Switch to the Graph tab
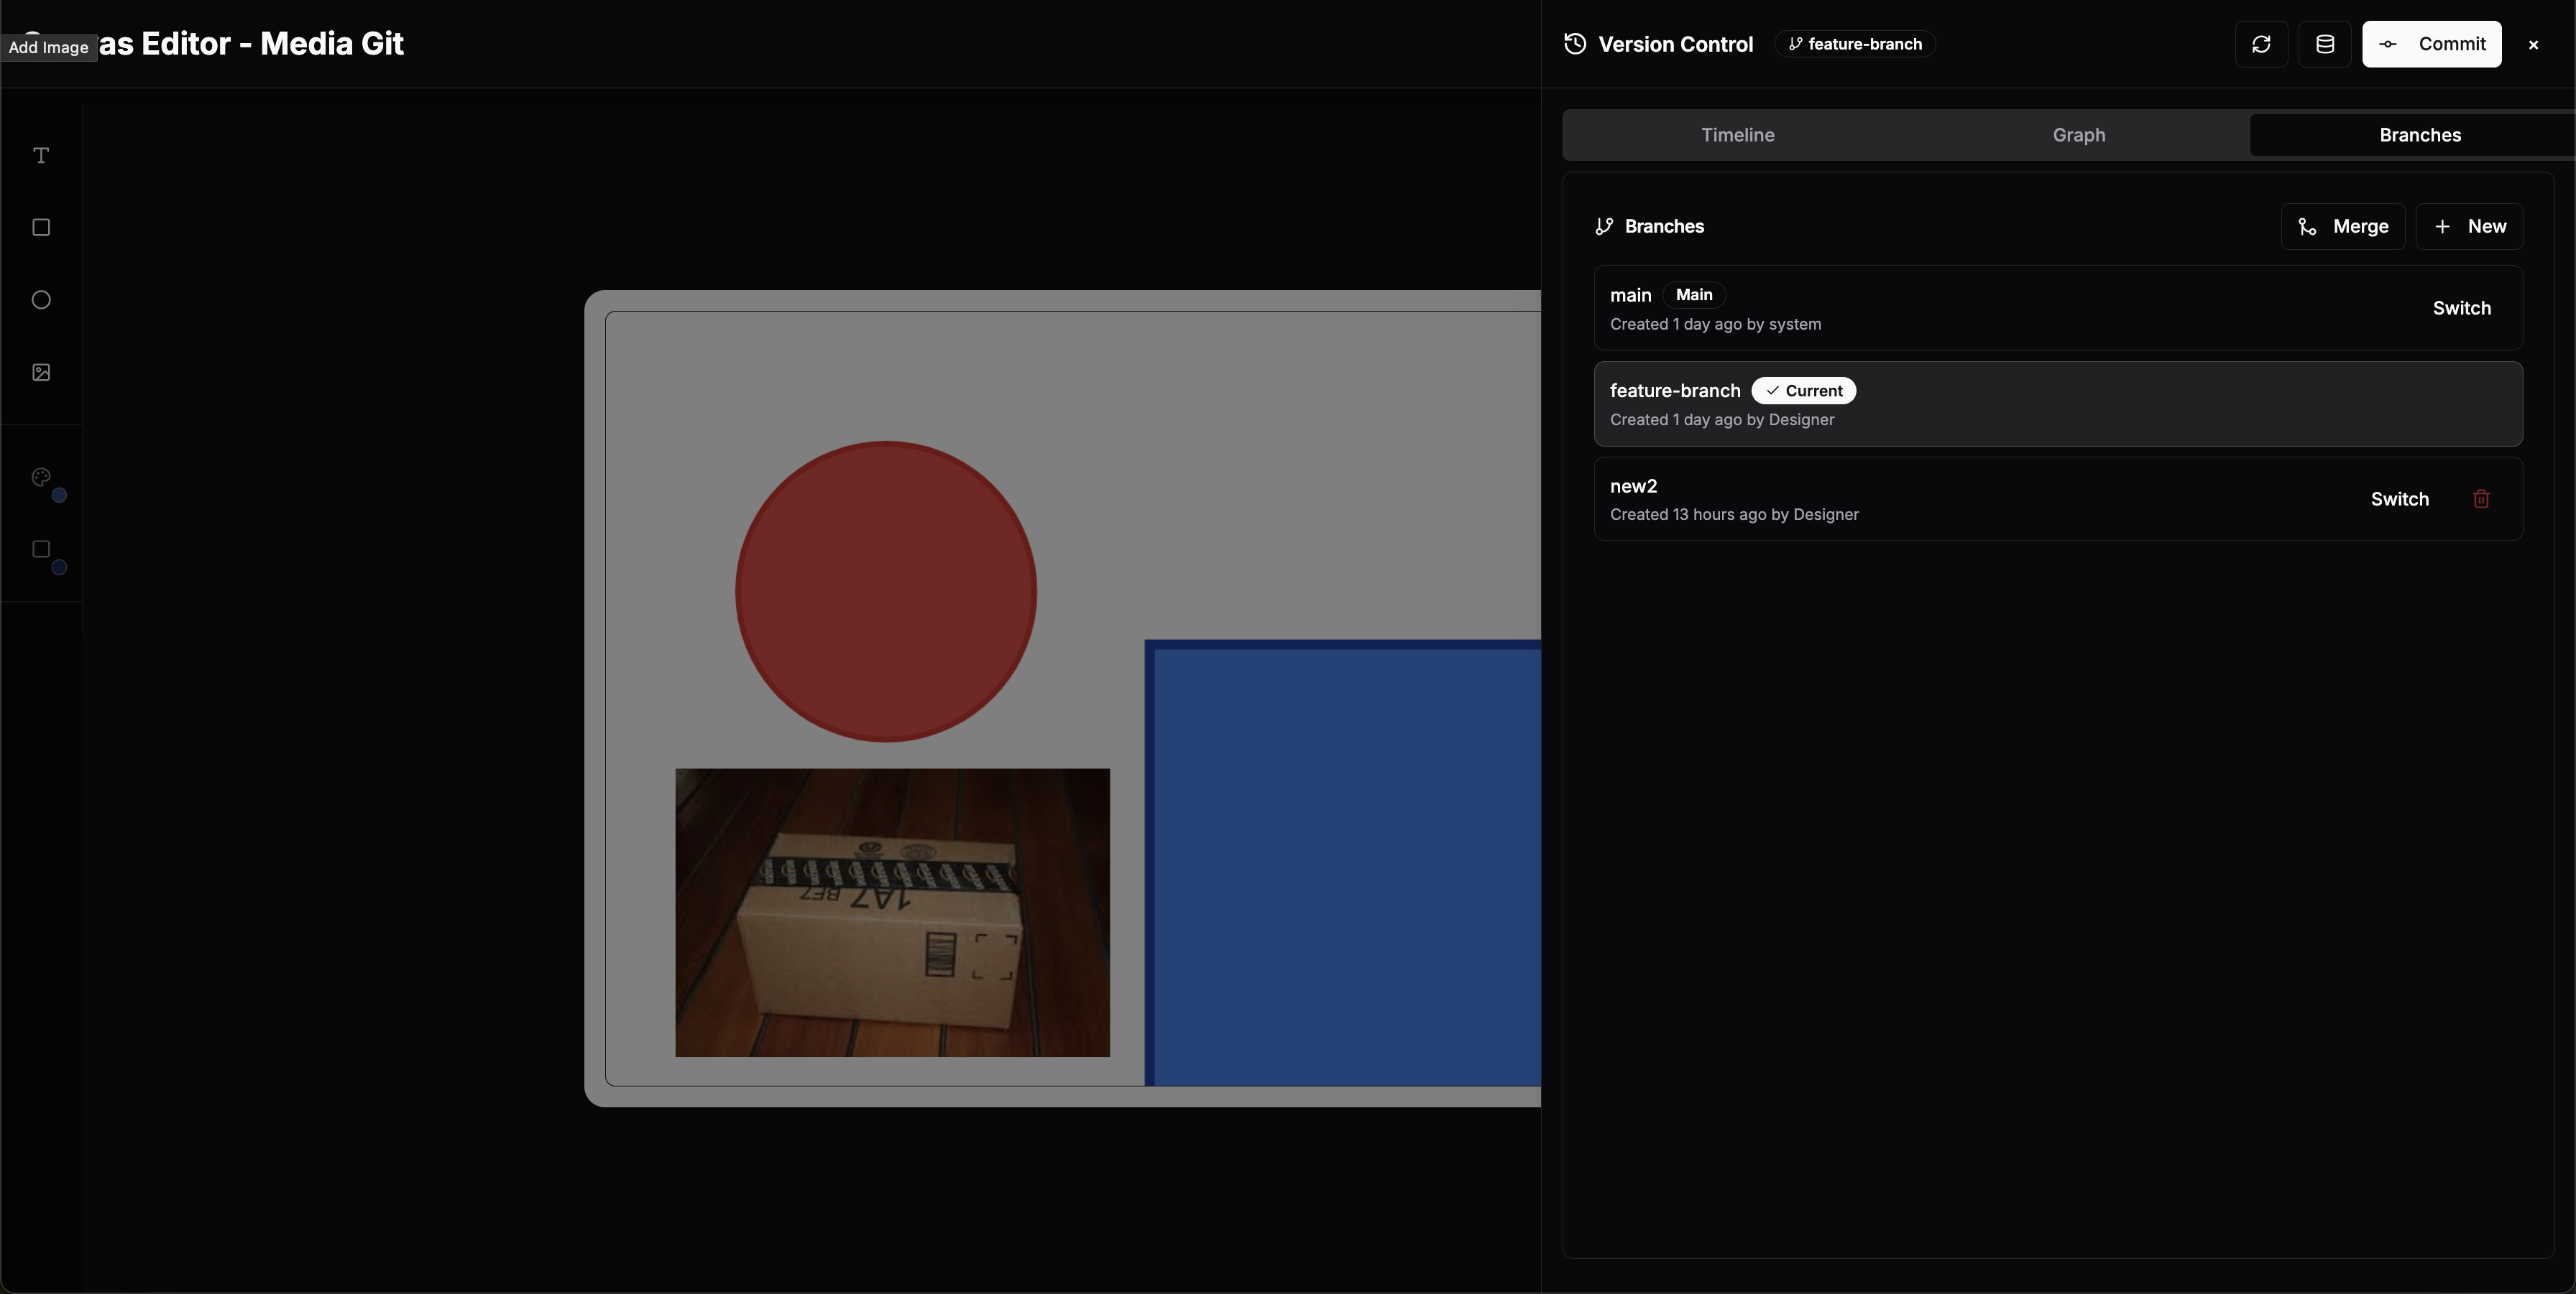 [2079, 135]
